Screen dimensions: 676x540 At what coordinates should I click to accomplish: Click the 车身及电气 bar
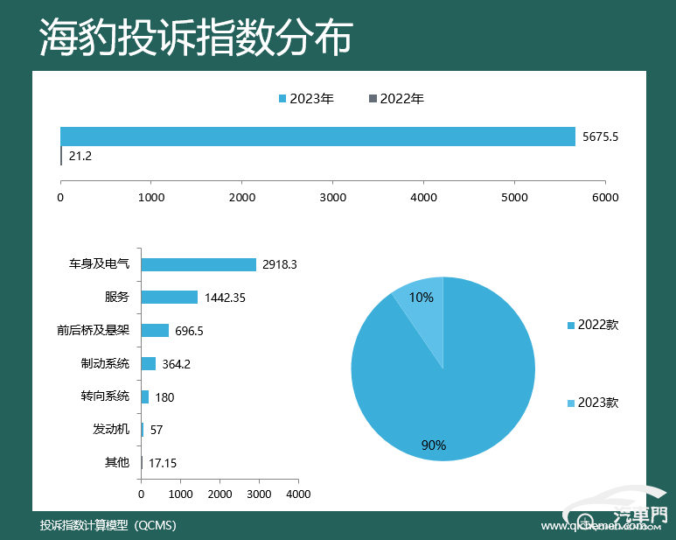[199, 264]
